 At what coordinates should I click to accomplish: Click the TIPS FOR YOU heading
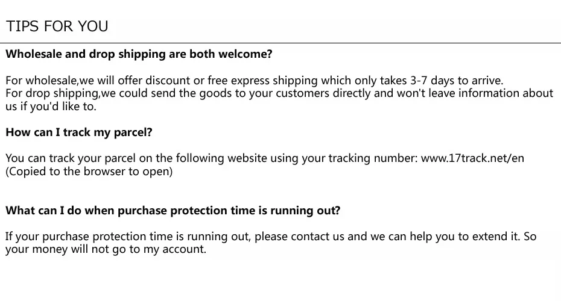(57, 26)
